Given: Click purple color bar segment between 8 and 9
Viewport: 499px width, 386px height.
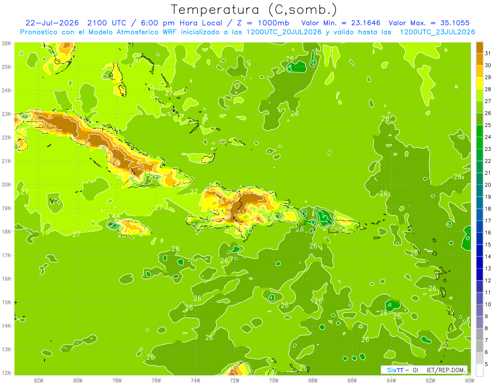Looking at the screenshot, I should [x=479, y=322].
